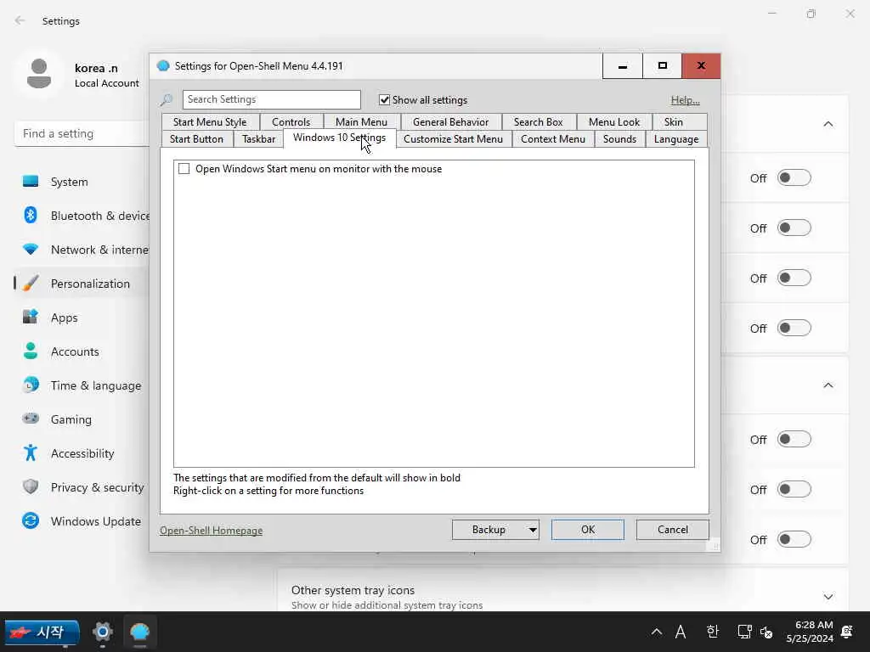Click the Settings back arrow
The image size is (870, 652).
pos(20,20)
